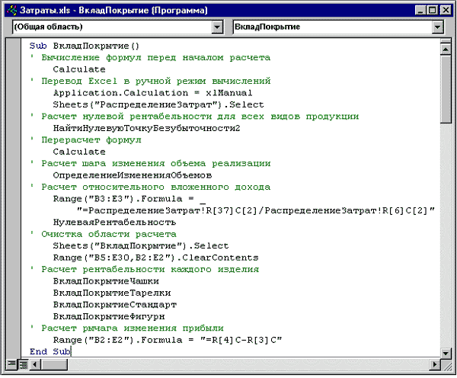Click 'ВкладПокрытиеТарелки' line
Viewport: 457px width, 378px height.
pos(112,293)
